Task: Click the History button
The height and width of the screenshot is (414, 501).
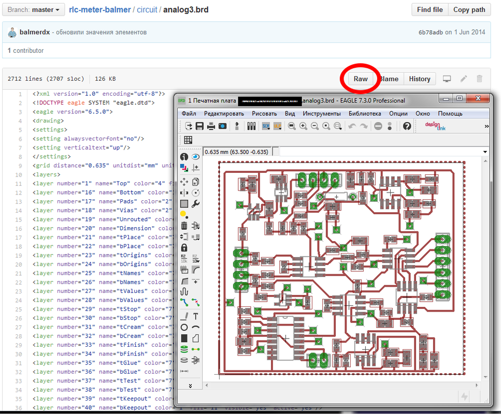Action: click(420, 79)
